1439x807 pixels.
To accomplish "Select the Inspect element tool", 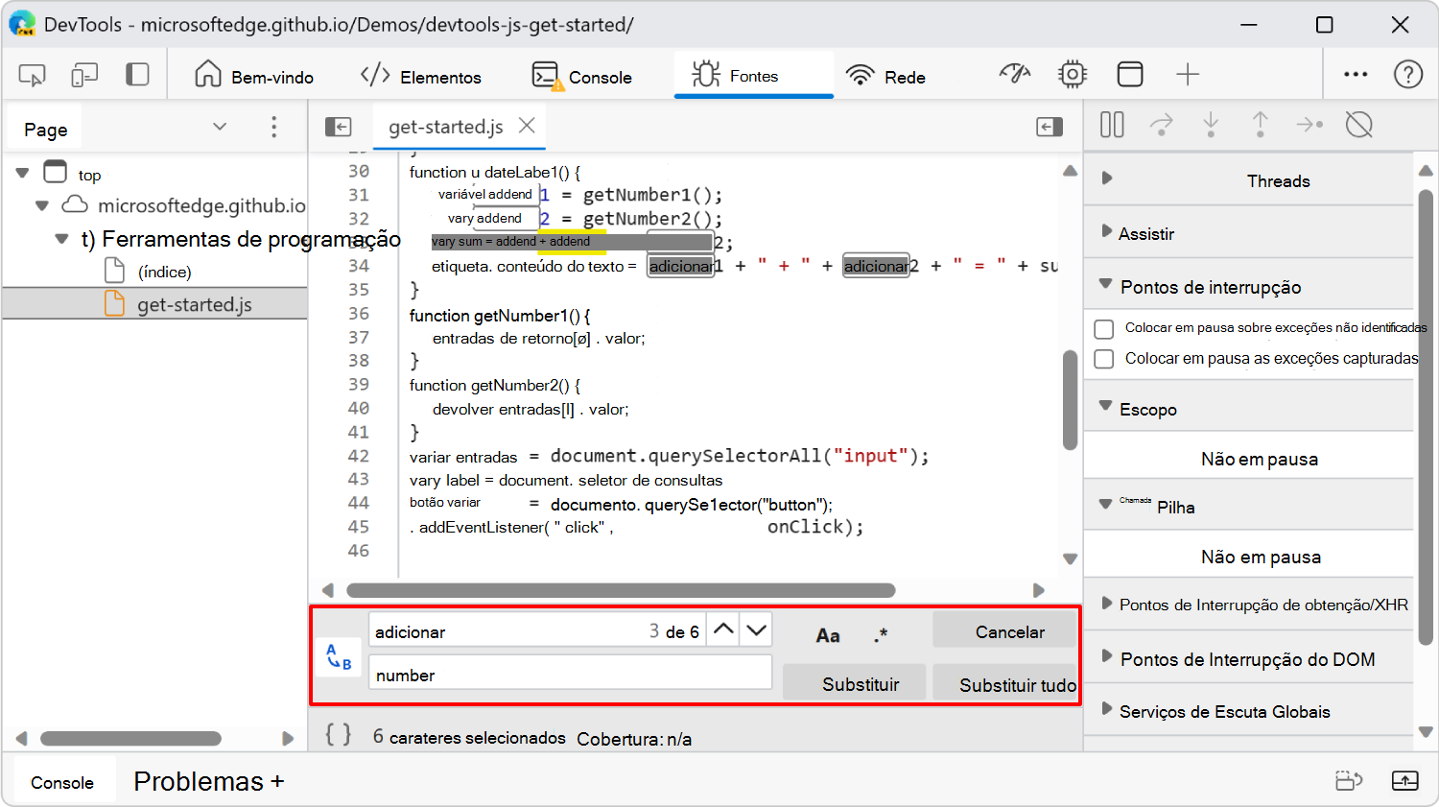I will click(x=31, y=74).
